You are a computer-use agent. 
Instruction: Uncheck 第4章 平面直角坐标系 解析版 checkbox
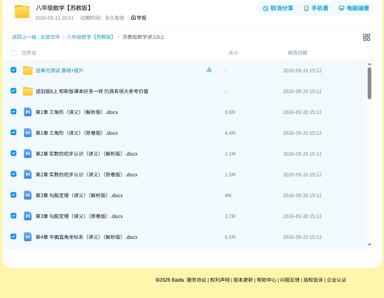pos(13,236)
